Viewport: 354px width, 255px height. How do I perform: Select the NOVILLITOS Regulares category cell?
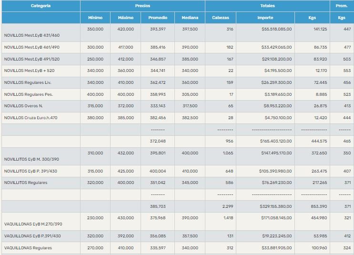(x=26, y=183)
